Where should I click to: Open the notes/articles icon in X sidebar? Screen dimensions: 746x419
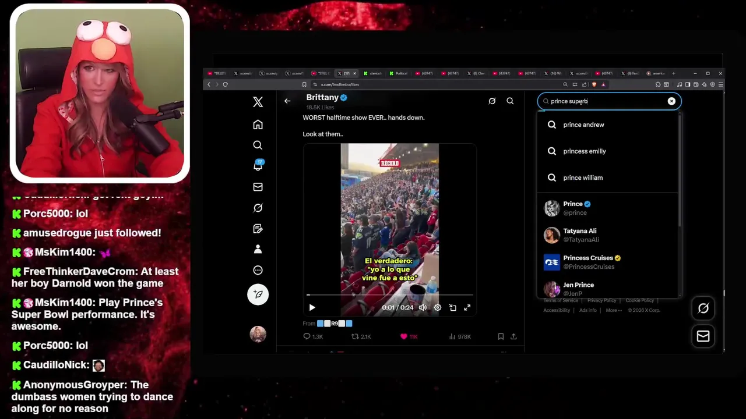click(x=258, y=229)
